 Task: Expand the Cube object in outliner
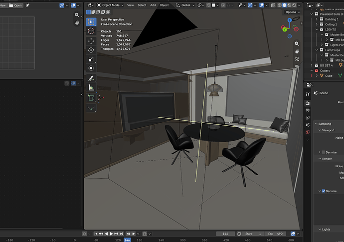(317, 76)
